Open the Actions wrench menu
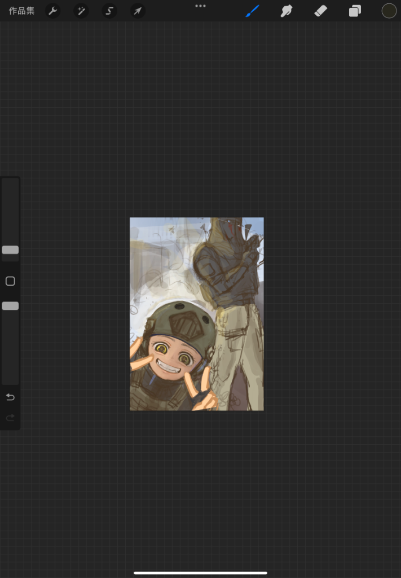Screen dimensions: 401x578 point(52,11)
